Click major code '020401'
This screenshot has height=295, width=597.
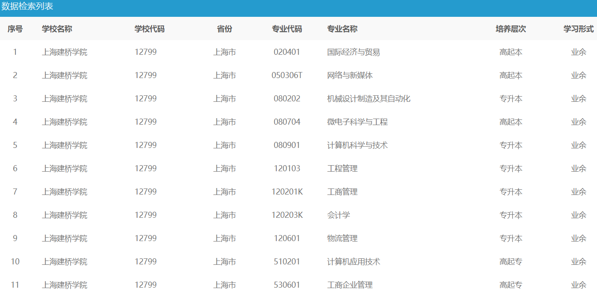287,52
